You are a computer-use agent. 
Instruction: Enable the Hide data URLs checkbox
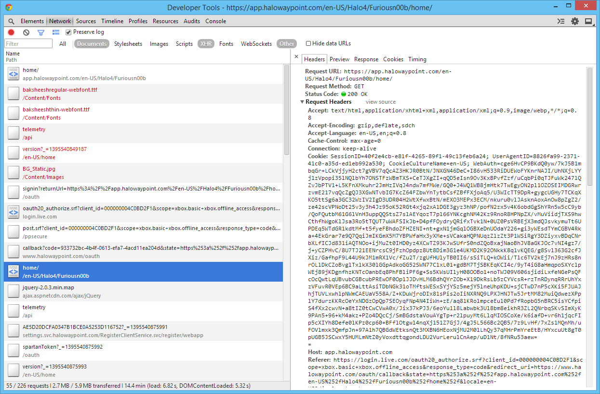[308, 43]
